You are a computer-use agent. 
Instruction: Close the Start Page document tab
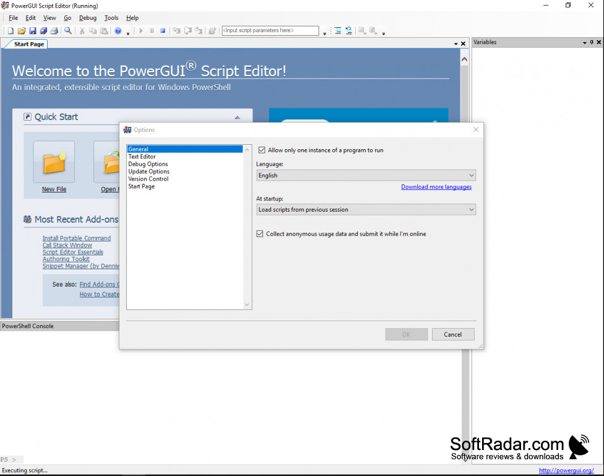click(x=464, y=44)
